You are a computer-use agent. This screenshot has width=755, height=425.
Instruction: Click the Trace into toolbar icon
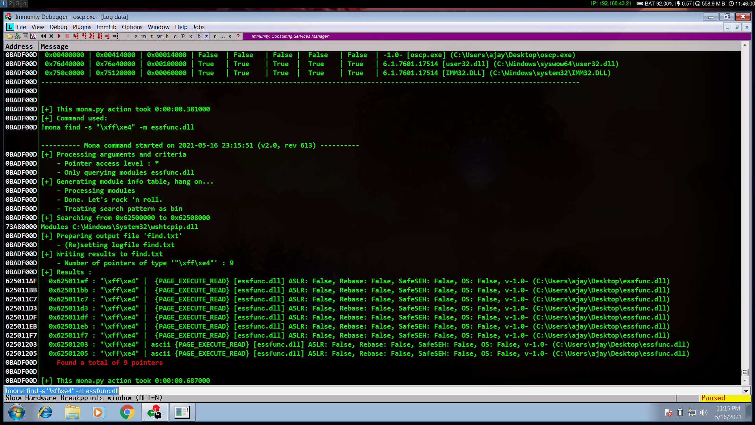[x=91, y=36]
